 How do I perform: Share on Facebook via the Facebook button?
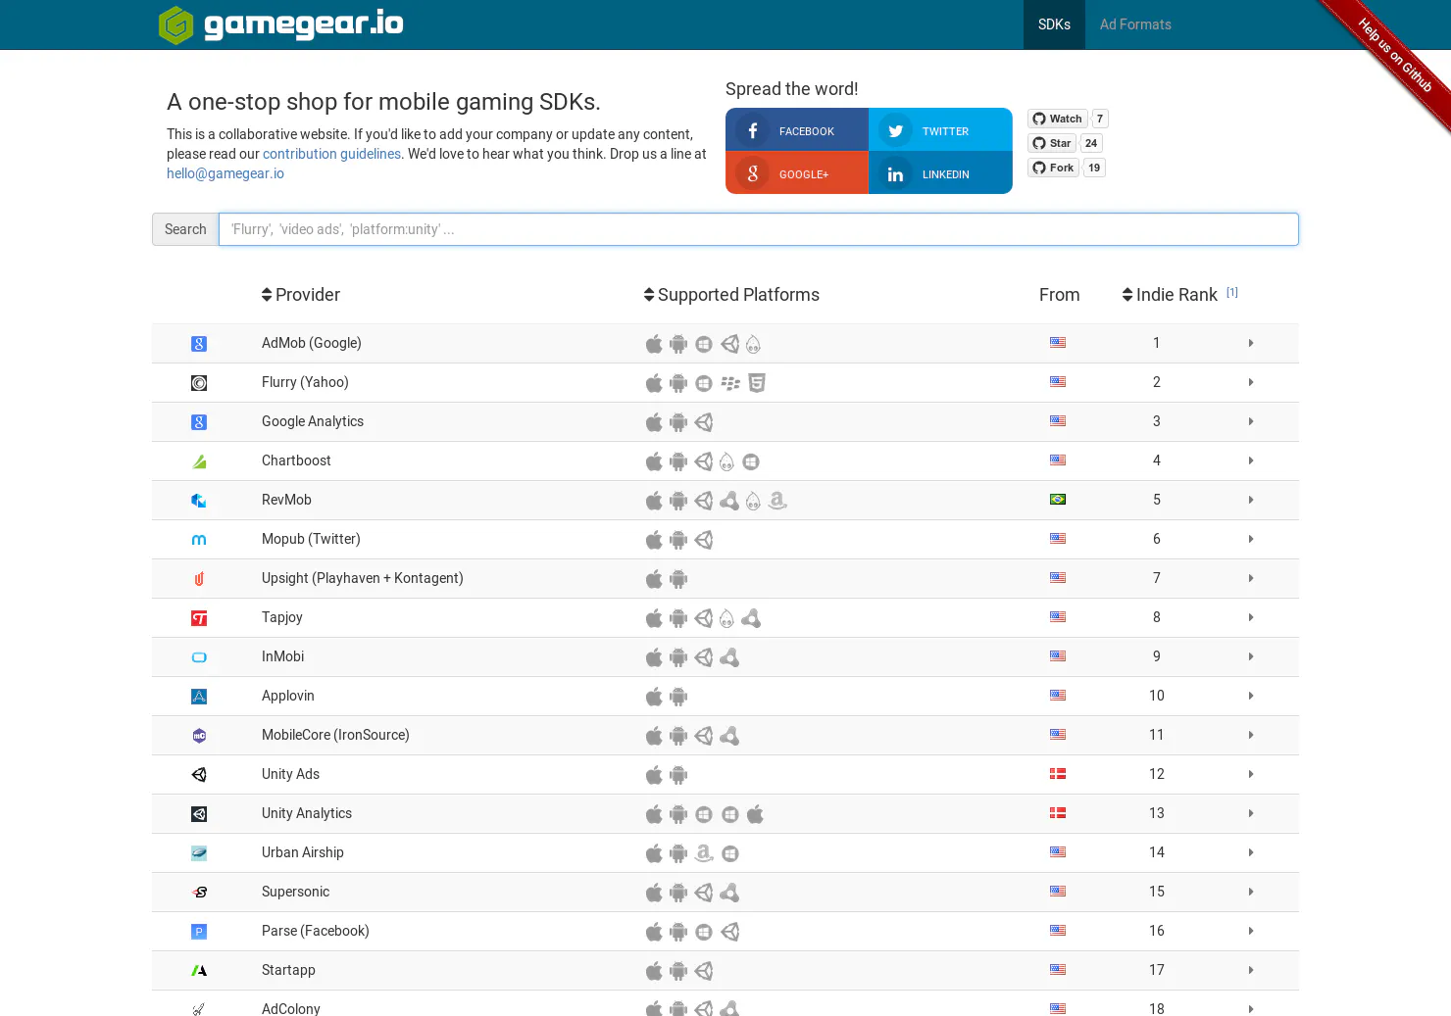pos(797,130)
